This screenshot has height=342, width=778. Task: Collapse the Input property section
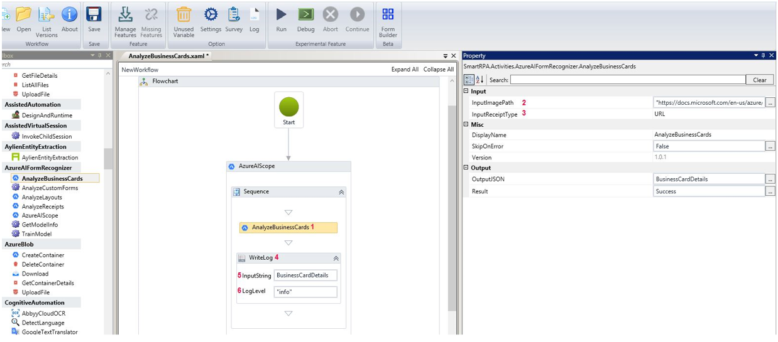[466, 92]
